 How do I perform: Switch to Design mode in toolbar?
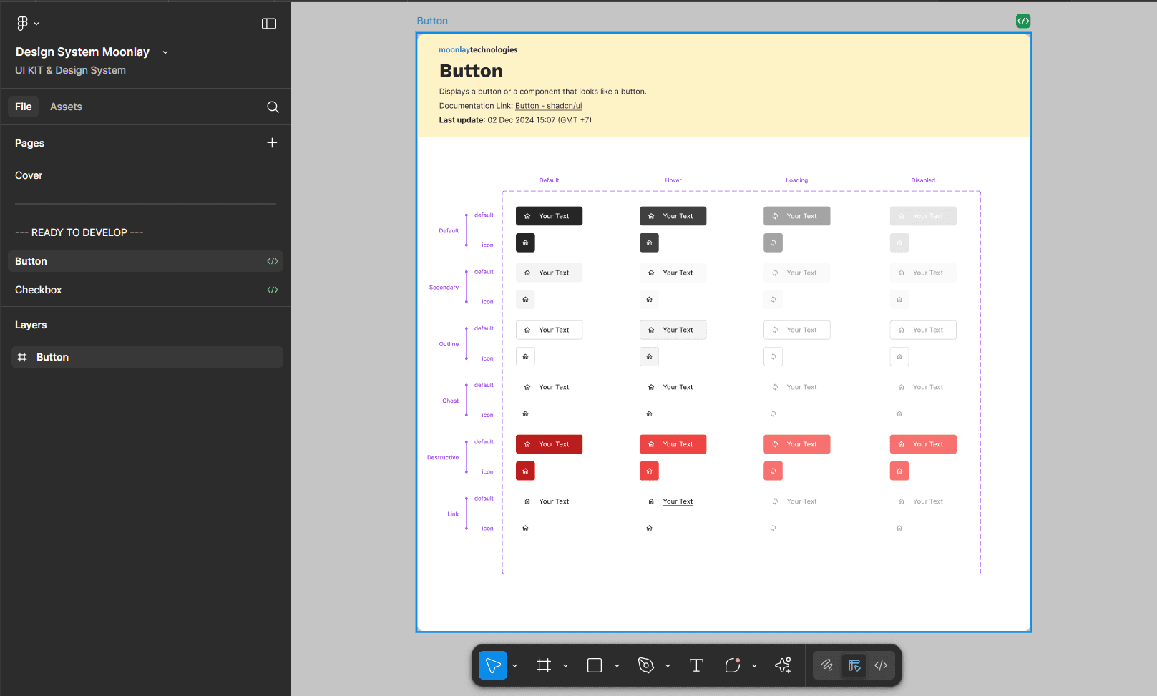pyautogui.click(x=854, y=665)
